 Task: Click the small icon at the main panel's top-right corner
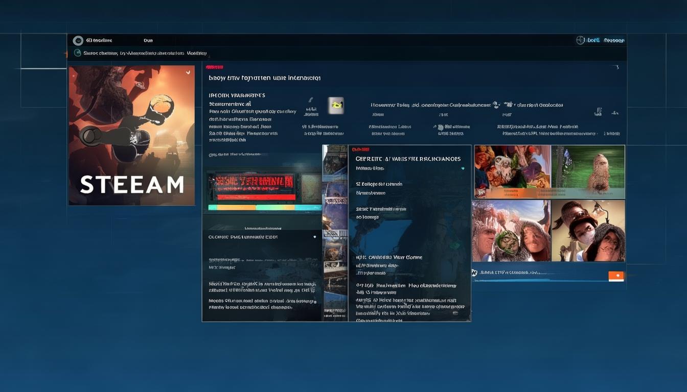pos(617,67)
